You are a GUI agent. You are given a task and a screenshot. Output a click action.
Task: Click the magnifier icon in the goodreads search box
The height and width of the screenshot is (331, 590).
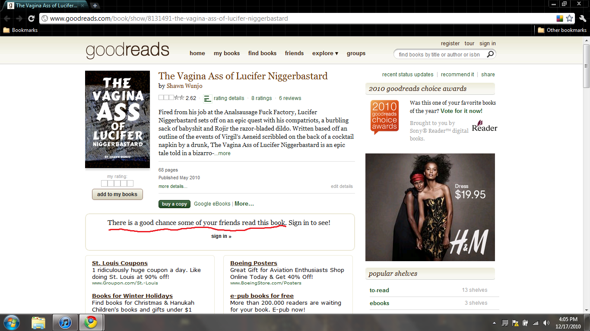point(490,54)
